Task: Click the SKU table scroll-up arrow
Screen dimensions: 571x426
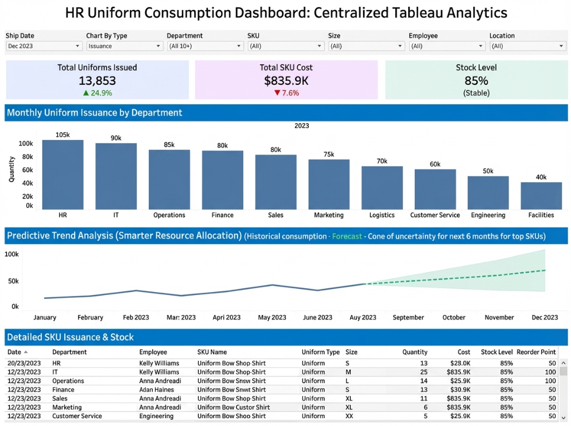Action: tap(563, 362)
